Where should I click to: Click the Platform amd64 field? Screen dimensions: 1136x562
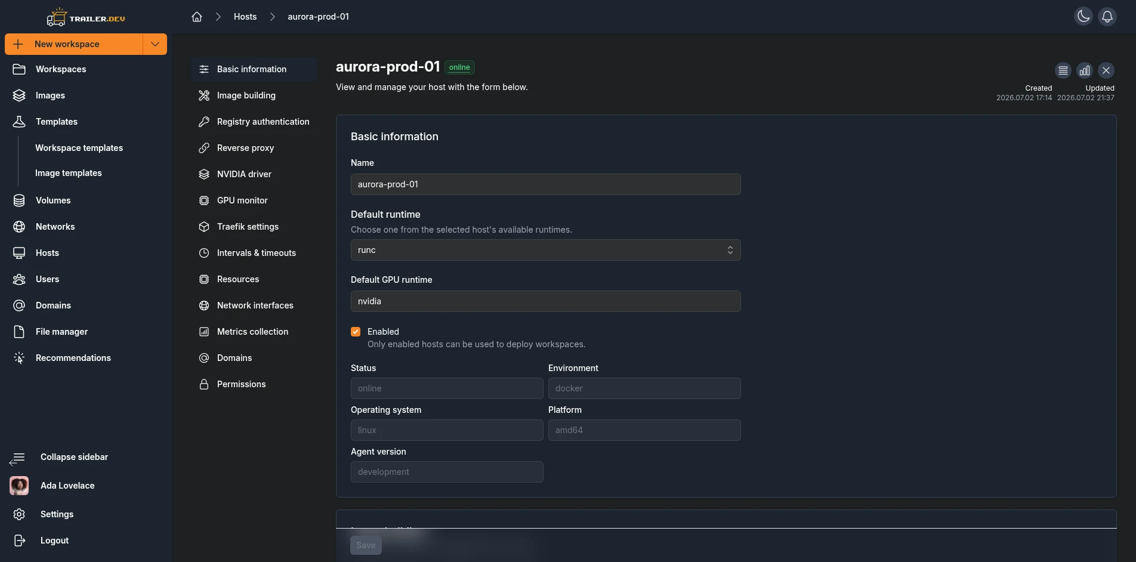click(644, 430)
